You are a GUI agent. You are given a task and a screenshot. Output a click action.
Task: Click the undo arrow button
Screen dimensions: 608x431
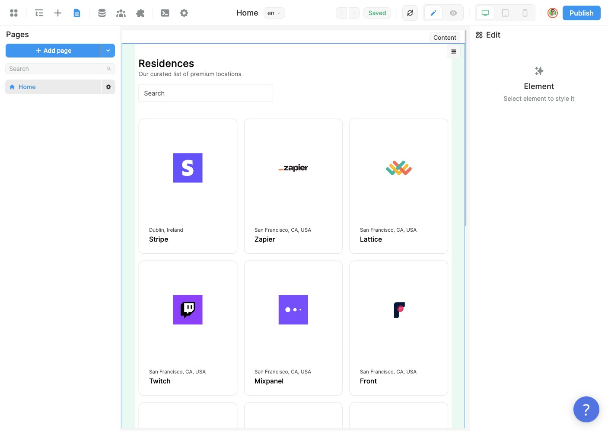(341, 13)
